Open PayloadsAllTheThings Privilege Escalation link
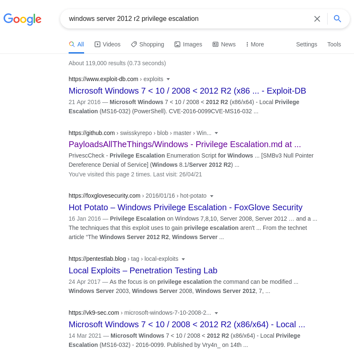The image size is (354, 354). [185, 144]
